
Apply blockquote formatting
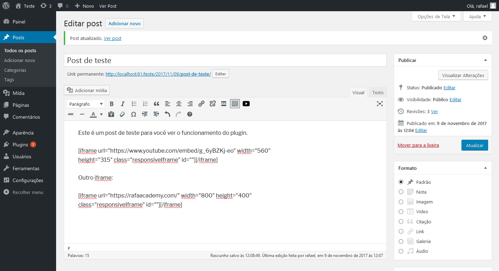(156, 104)
